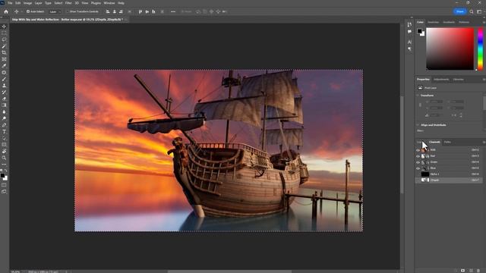Collapse the Transform section
The height and width of the screenshot is (273, 486).
(418, 96)
